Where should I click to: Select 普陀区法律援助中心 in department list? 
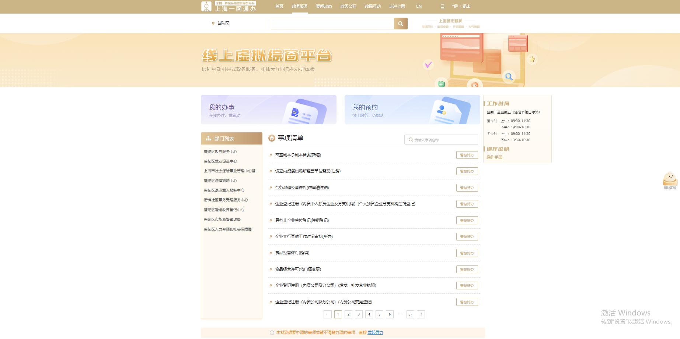point(220,181)
